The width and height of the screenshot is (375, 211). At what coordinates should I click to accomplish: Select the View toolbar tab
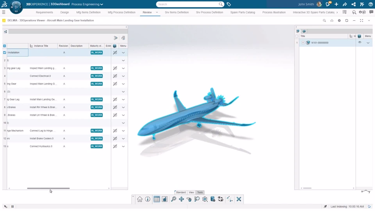191,192
